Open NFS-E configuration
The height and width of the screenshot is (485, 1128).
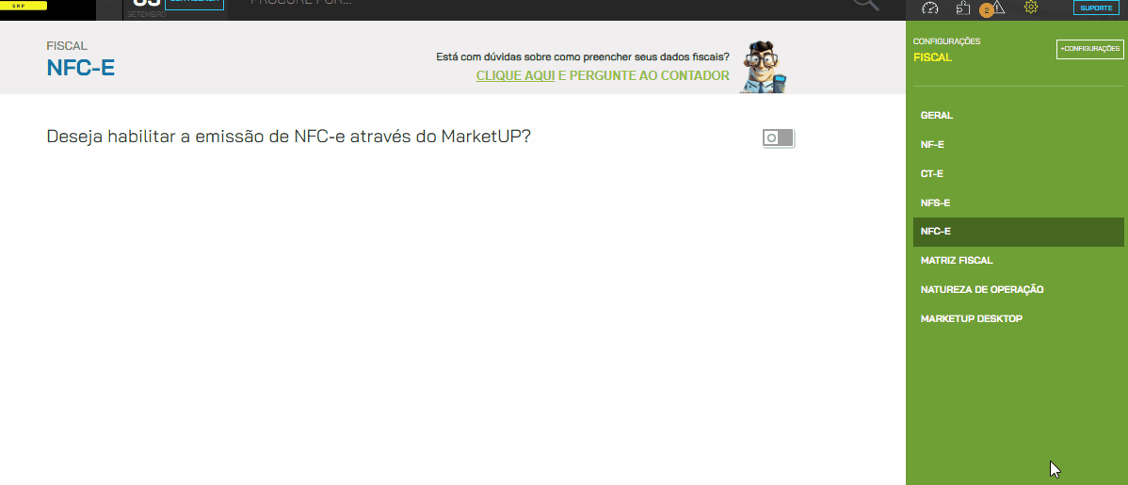point(935,202)
